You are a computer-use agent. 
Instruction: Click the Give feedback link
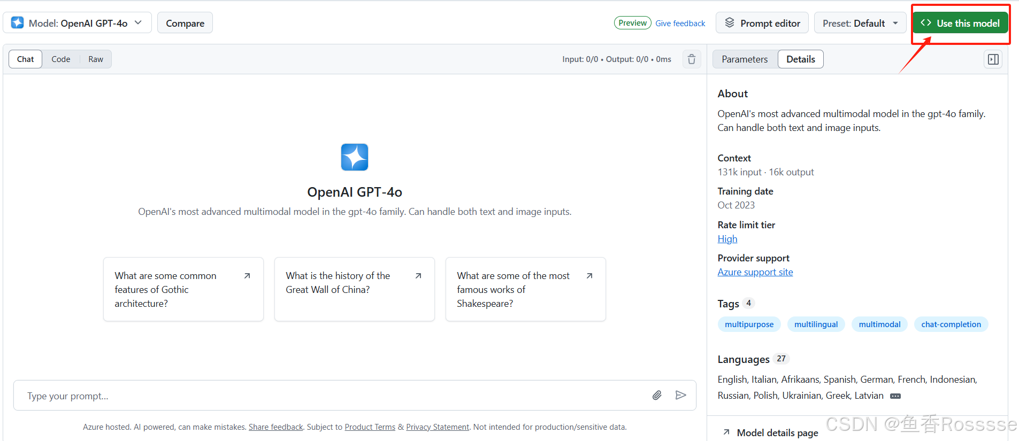[x=680, y=24]
